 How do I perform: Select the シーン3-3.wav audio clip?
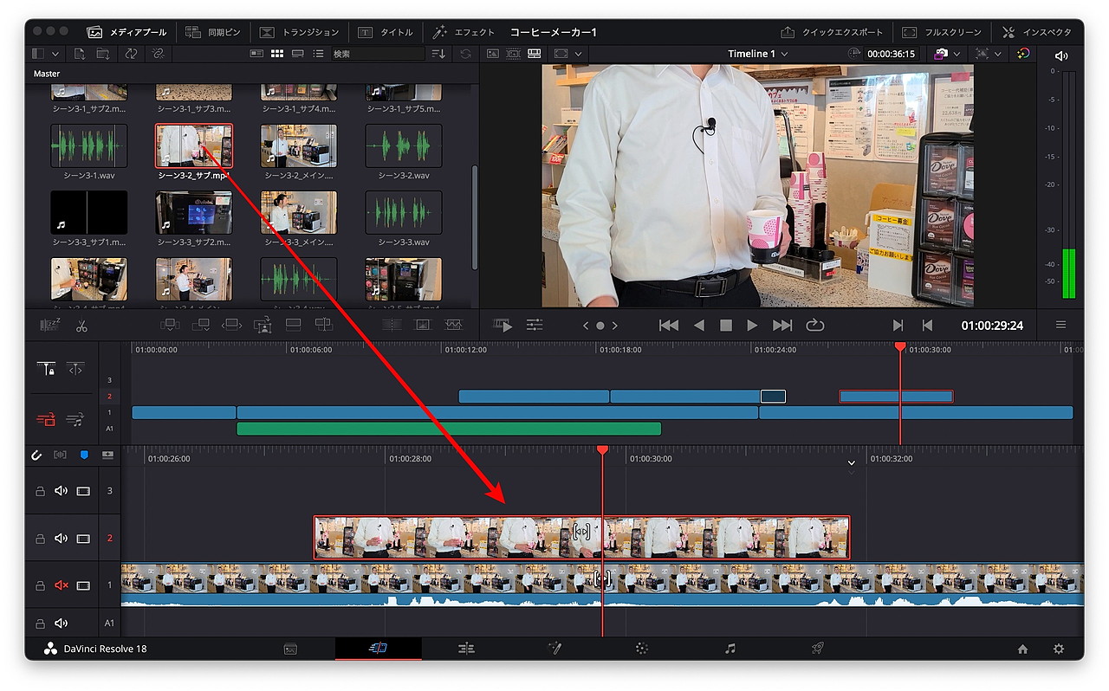(x=404, y=213)
